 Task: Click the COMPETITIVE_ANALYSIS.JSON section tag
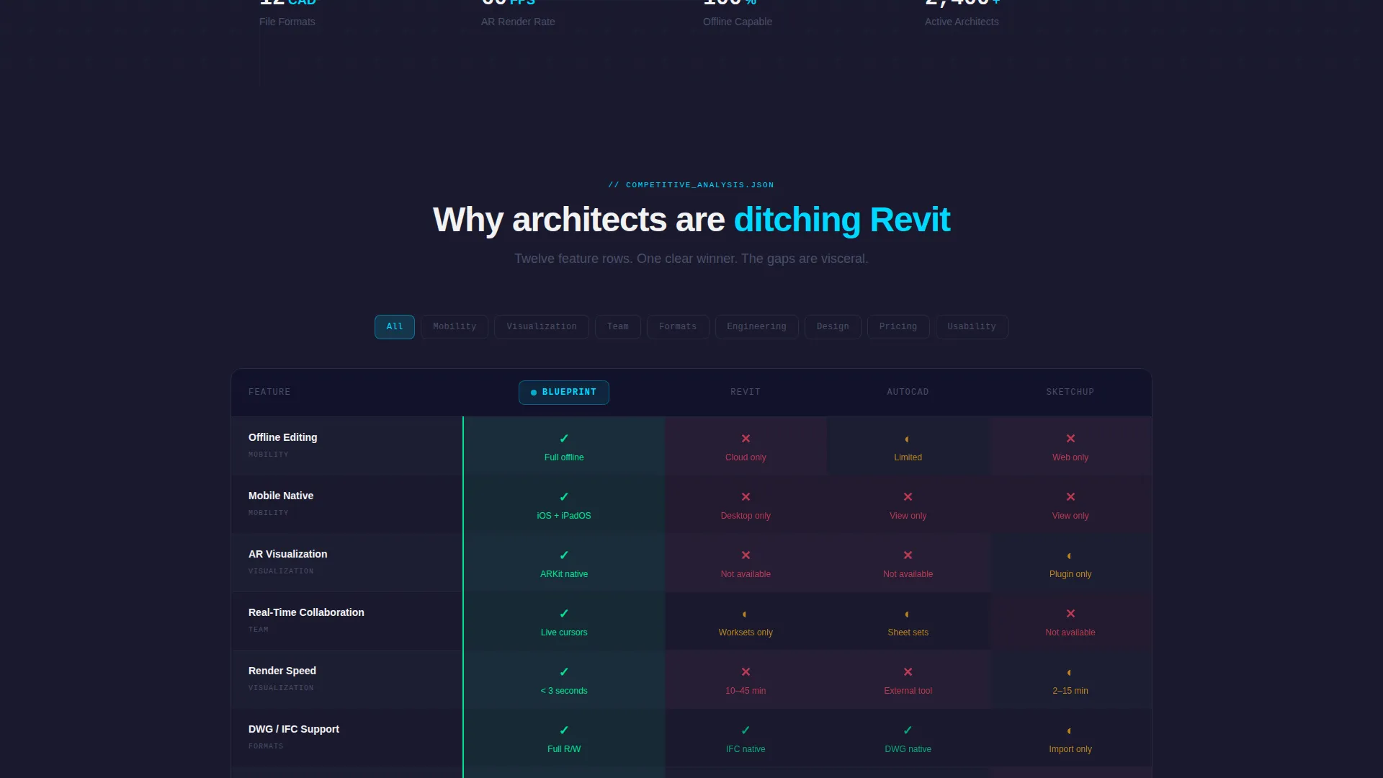tap(691, 186)
